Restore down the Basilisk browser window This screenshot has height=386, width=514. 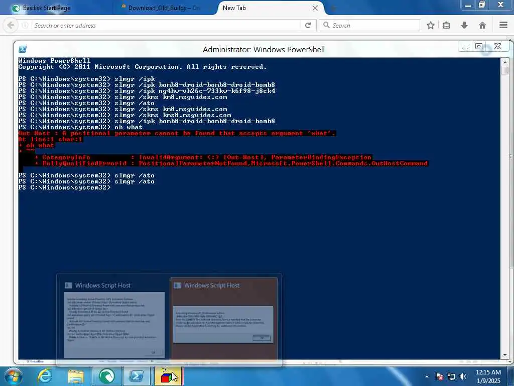pos(481,5)
